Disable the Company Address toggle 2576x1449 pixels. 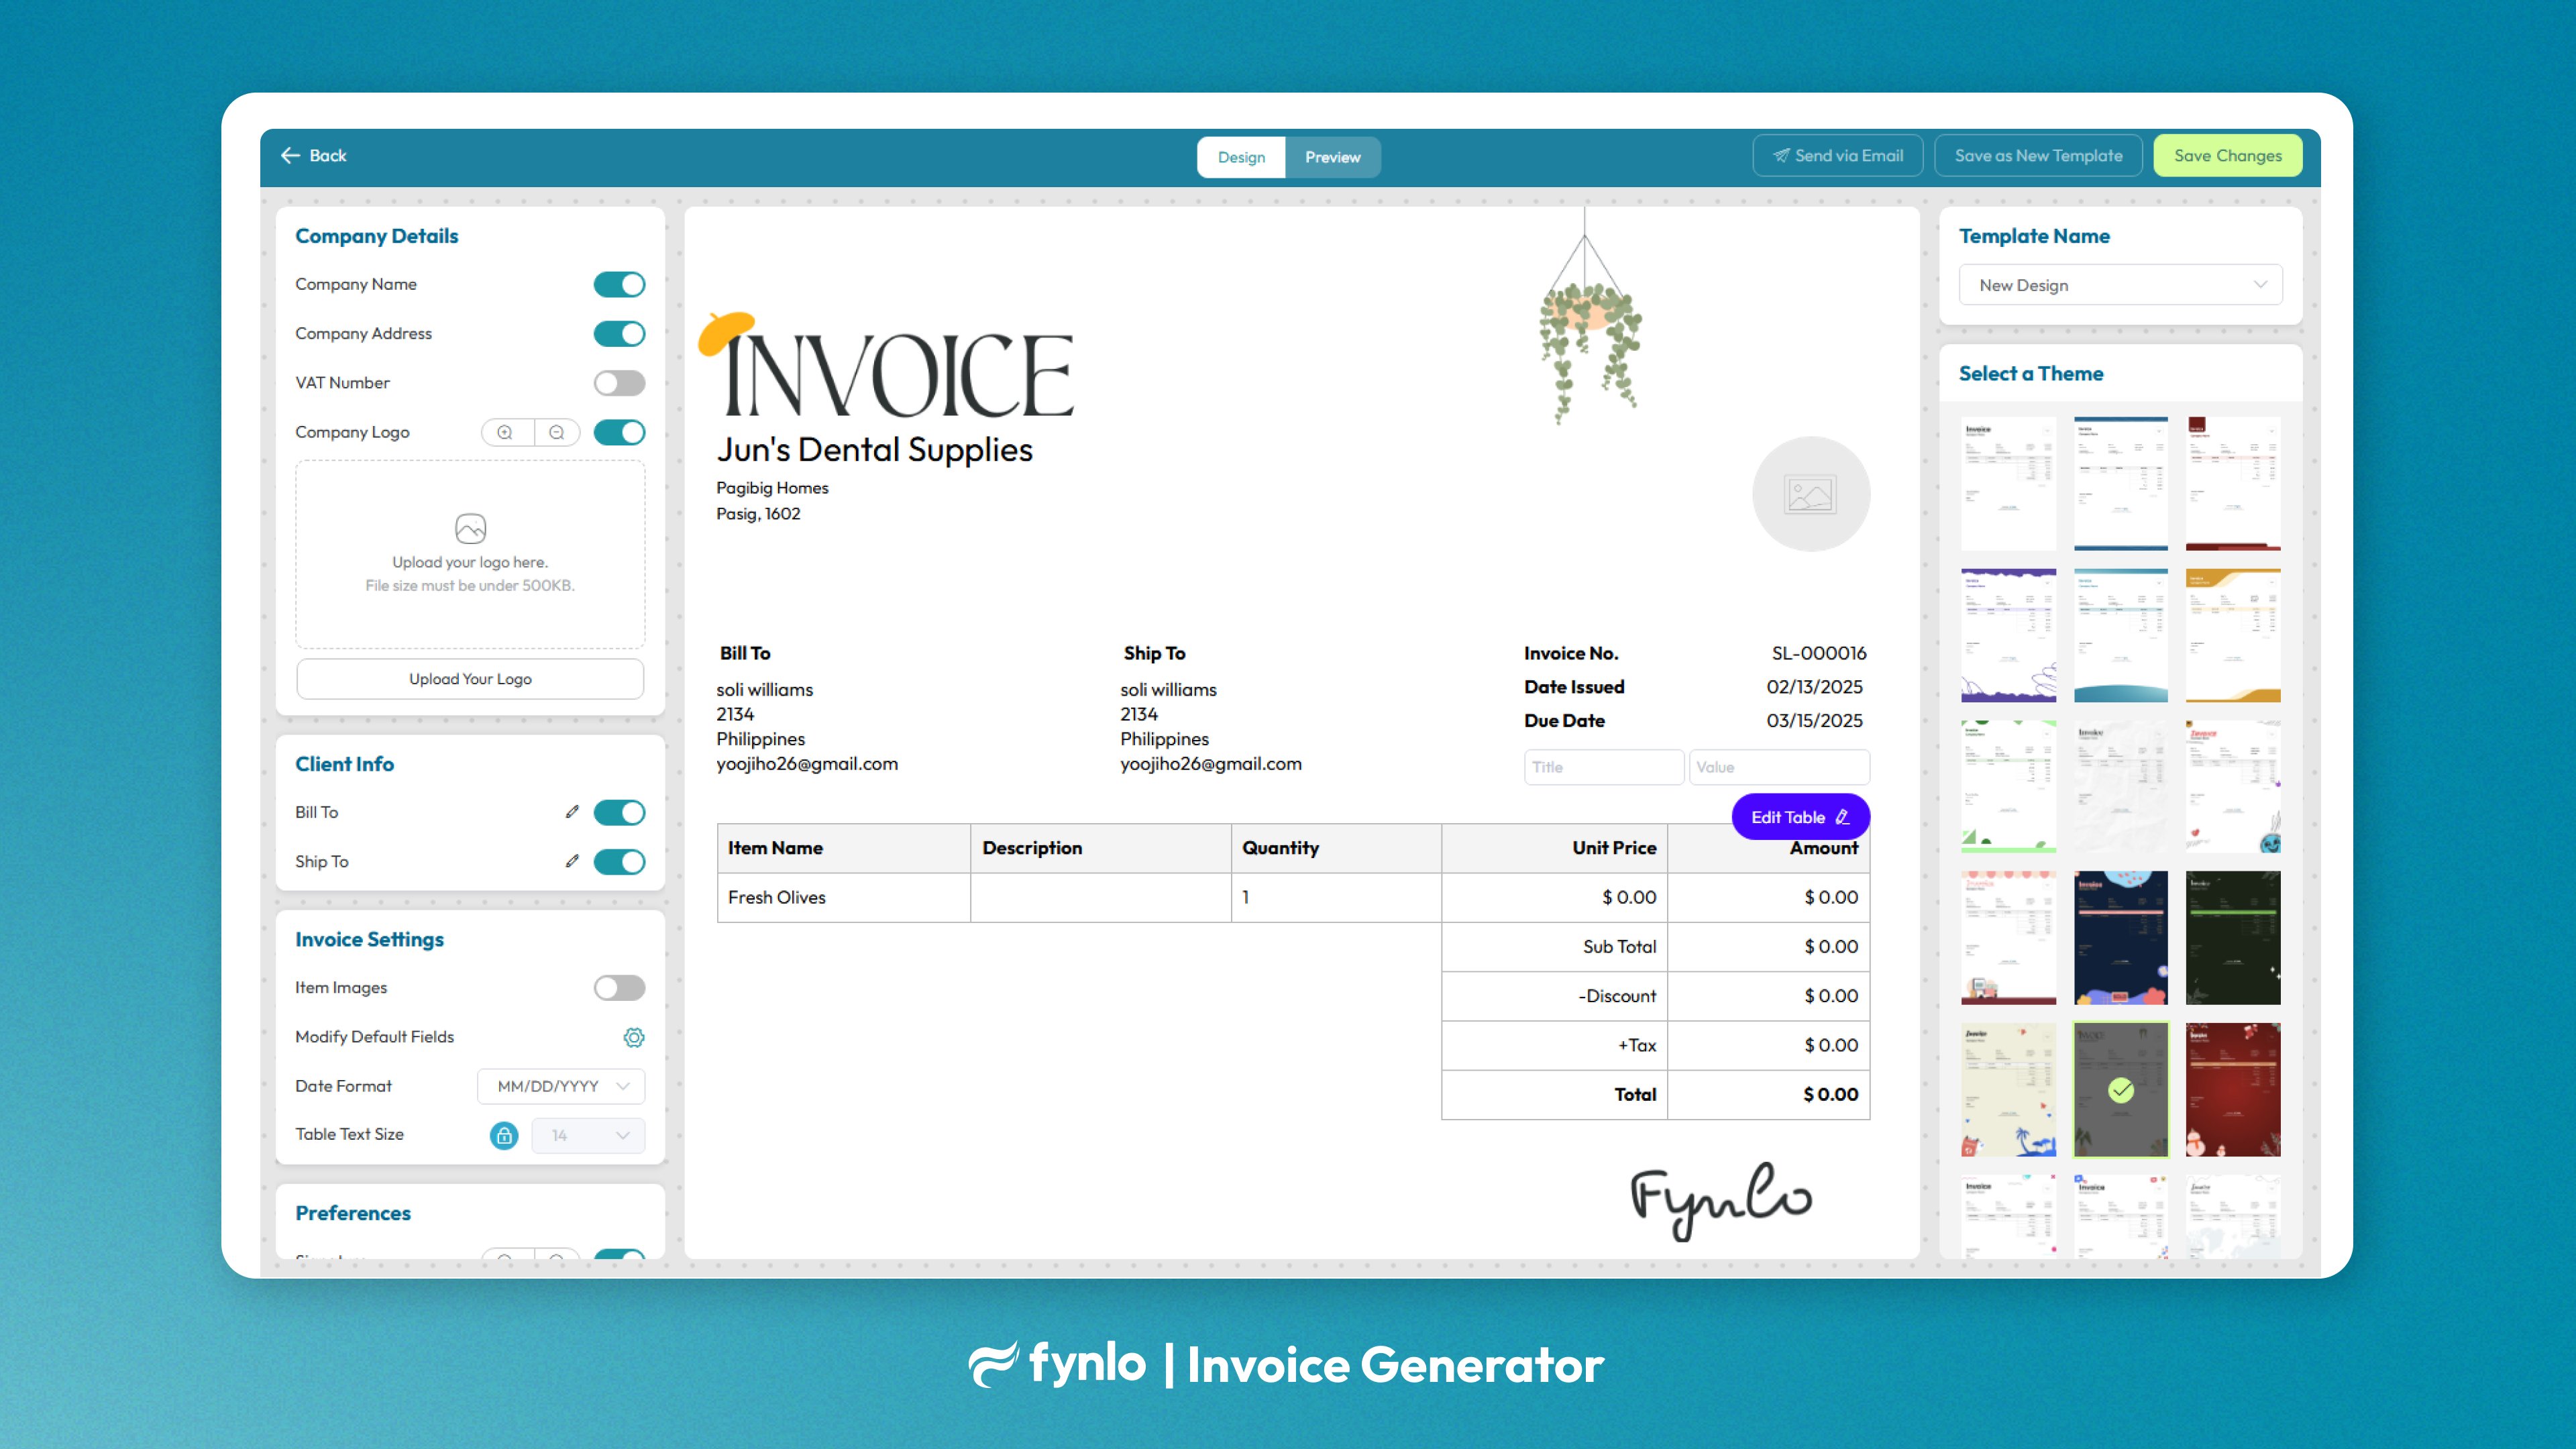click(x=619, y=334)
